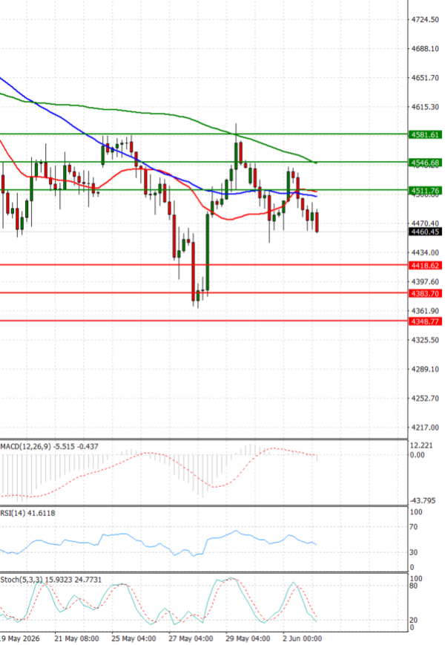Image resolution: width=445 pixels, height=645 pixels.
Task: Click the green 4581.61 resistance price label
Action: [425, 134]
